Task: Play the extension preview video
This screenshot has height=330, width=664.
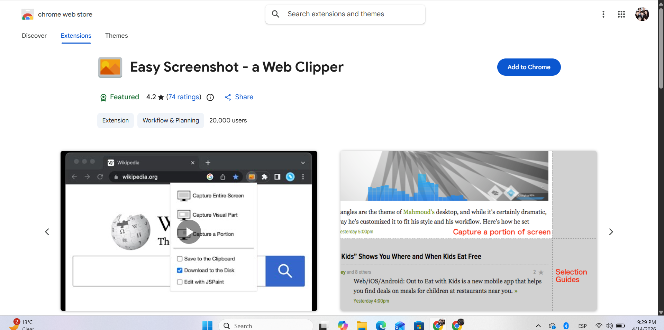Action: pos(189,232)
